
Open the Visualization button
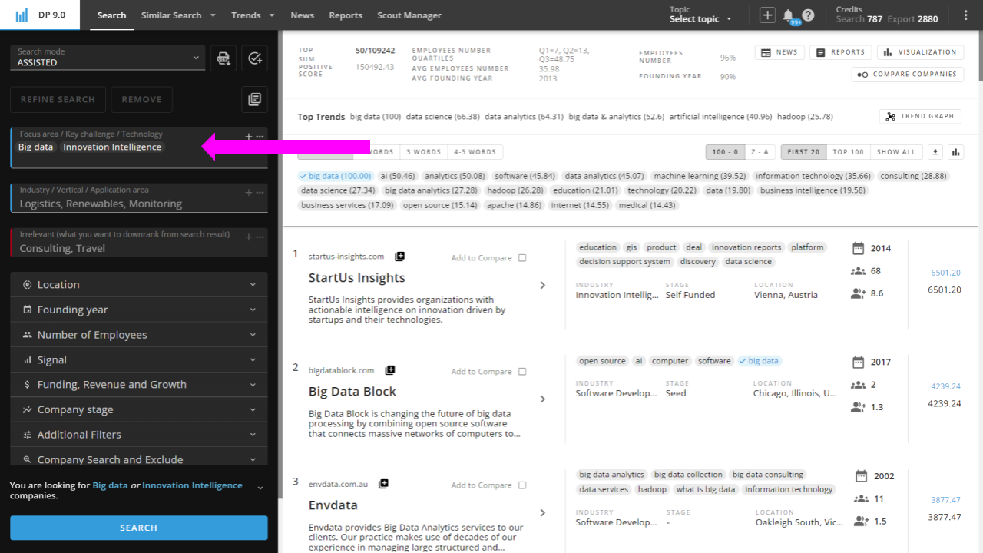pyautogui.click(x=920, y=52)
